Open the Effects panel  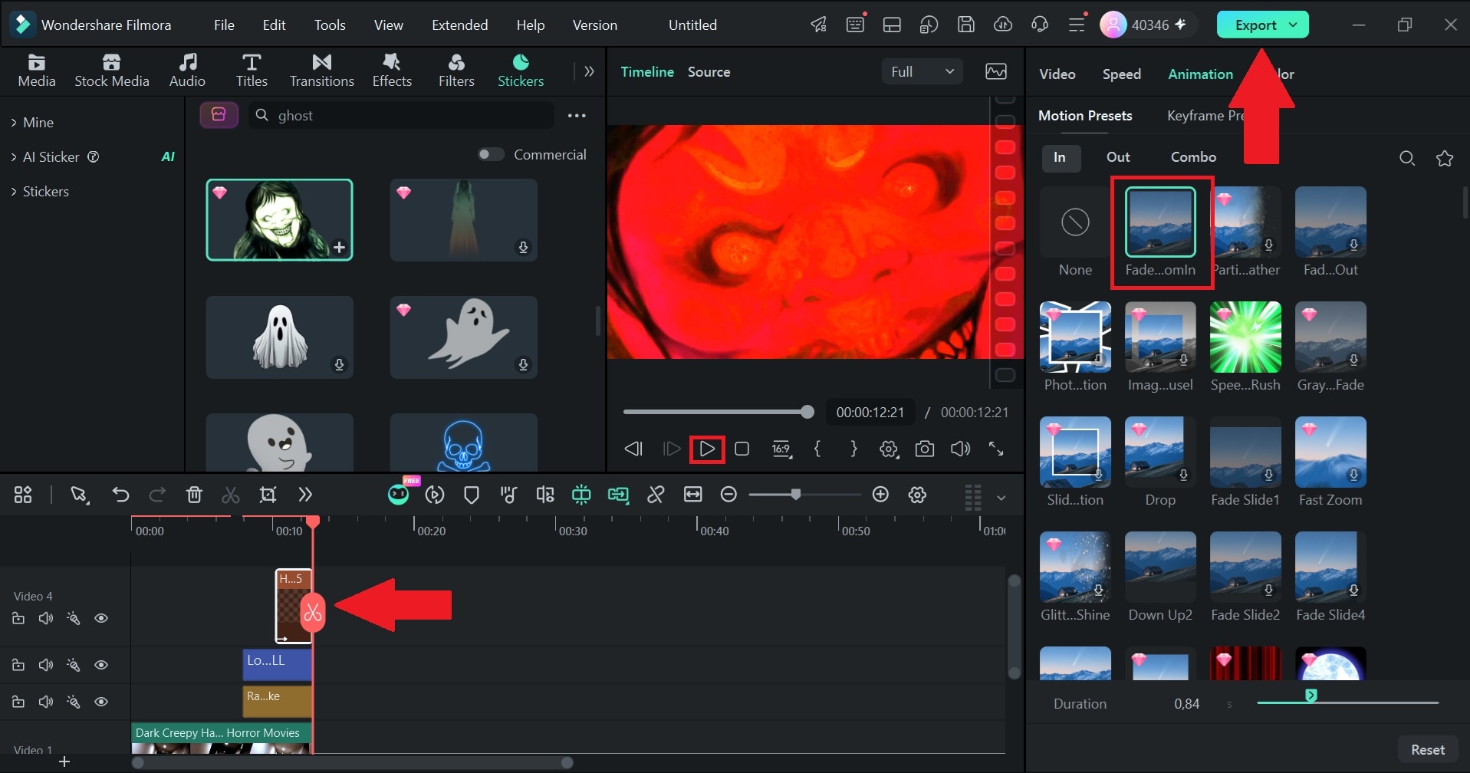392,71
